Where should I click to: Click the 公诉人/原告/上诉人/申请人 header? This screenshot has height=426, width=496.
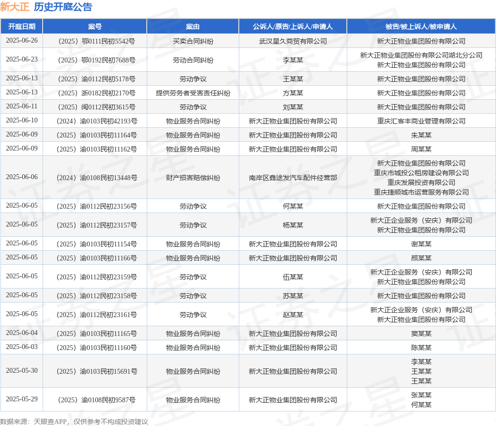click(x=293, y=27)
